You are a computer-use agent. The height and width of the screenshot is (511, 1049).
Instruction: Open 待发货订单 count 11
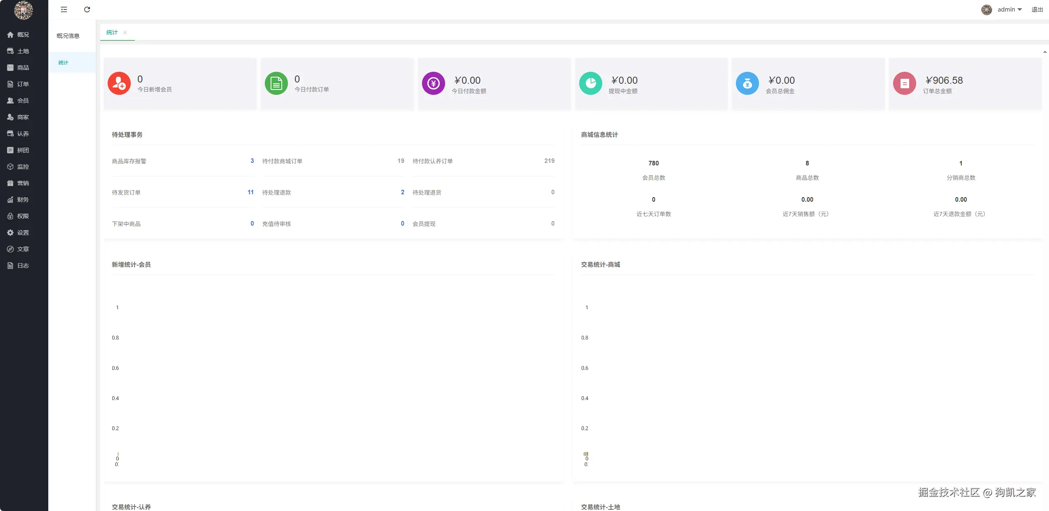point(250,192)
